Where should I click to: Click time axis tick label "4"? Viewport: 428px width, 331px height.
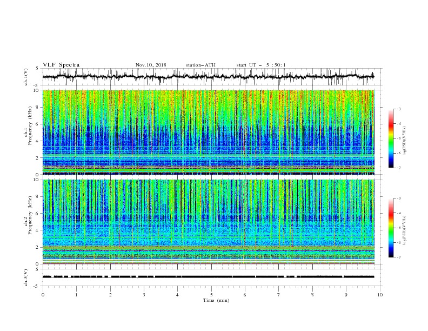click(x=177, y=295)
